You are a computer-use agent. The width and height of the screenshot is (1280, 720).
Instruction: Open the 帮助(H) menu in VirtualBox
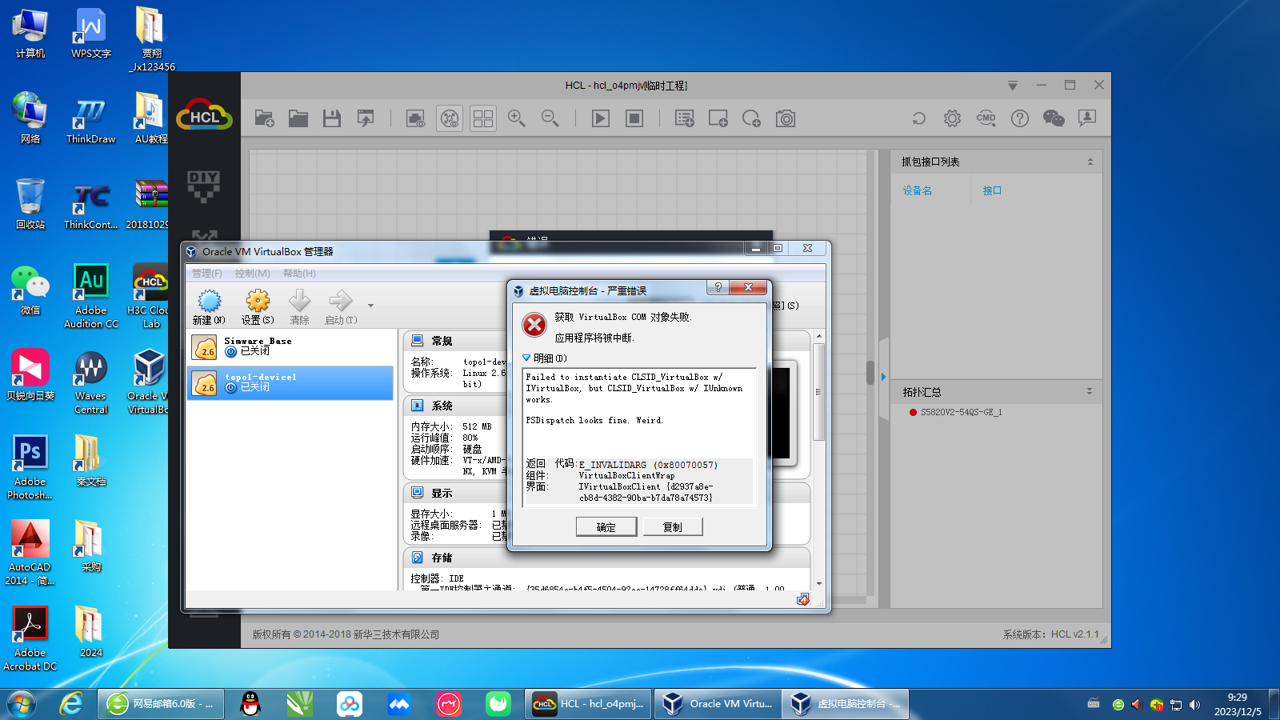[x=299, y=274]
